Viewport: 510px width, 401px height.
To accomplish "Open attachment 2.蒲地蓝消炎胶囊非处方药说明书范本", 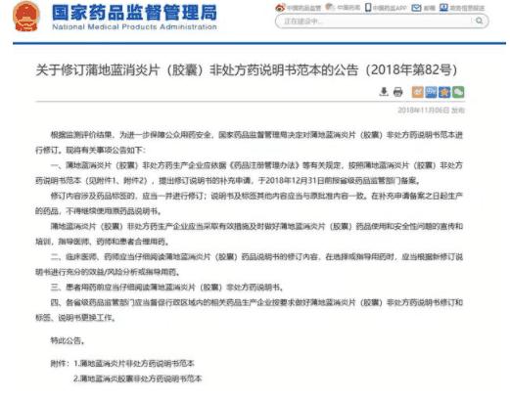I will (x=138, y=379).
